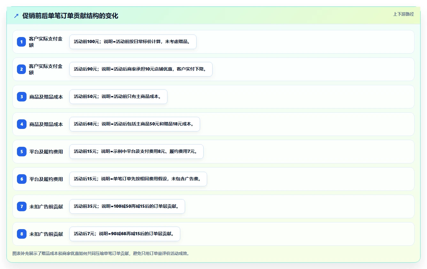This screenshot has width=427, height=269.
Task: Click 未扣广告前贡献 label in row 7
Action: 46,207
